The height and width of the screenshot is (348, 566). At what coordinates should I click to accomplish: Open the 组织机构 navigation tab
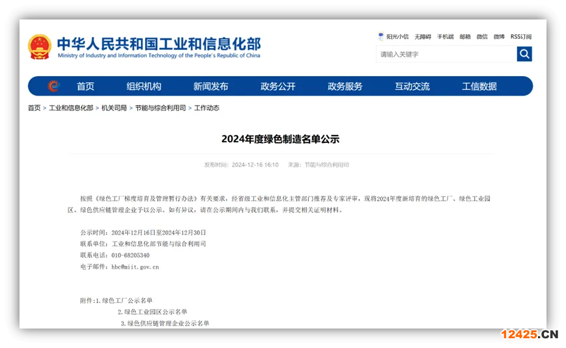coord(144,86)
